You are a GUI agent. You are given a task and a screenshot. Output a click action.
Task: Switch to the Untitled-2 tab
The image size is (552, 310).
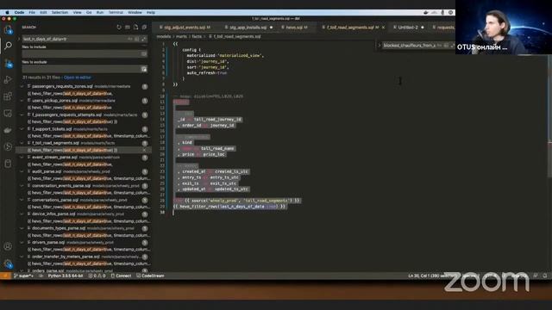(x=408, y=27)
